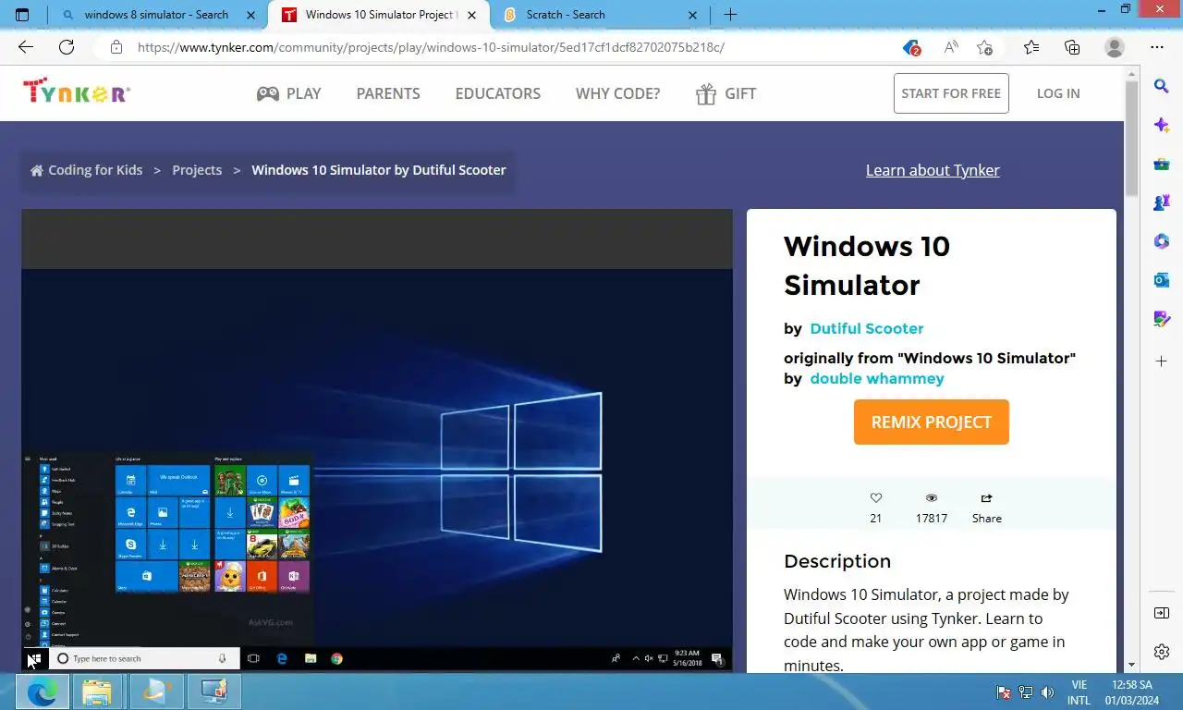Viewport: 1183px width, 710px height.
Task: Click REMIX PROJECT button
Action: [932, 422]
